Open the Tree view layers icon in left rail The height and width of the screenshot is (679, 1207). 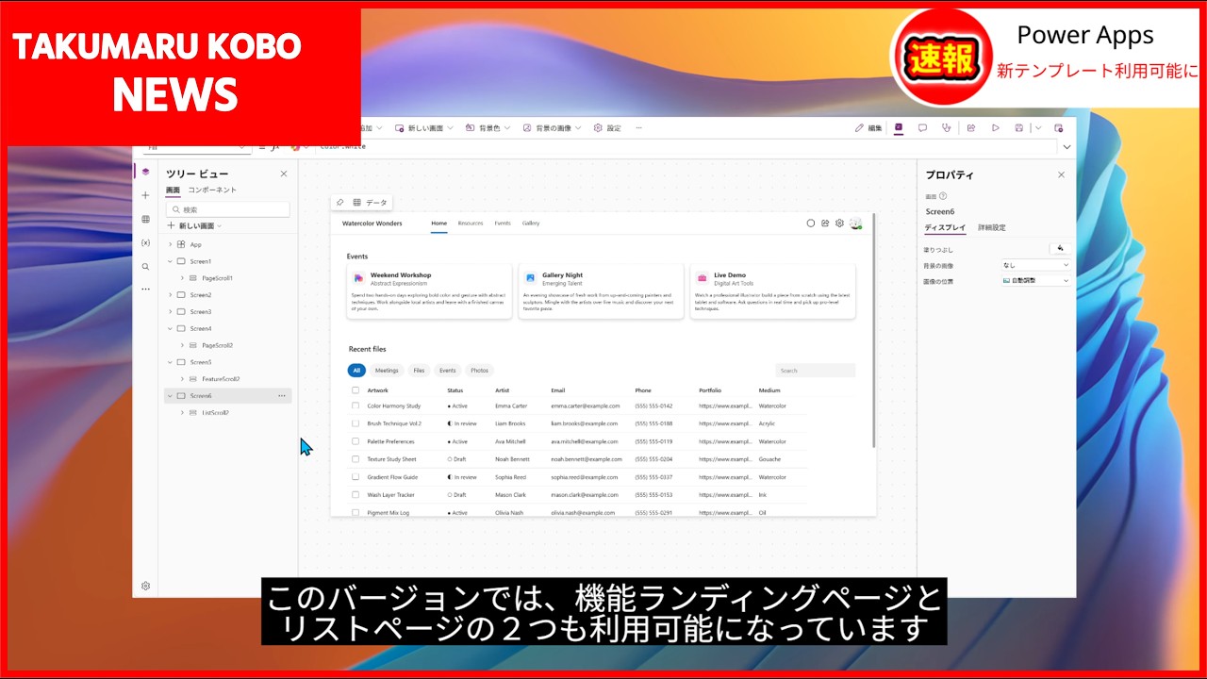[x=145, y=172]
